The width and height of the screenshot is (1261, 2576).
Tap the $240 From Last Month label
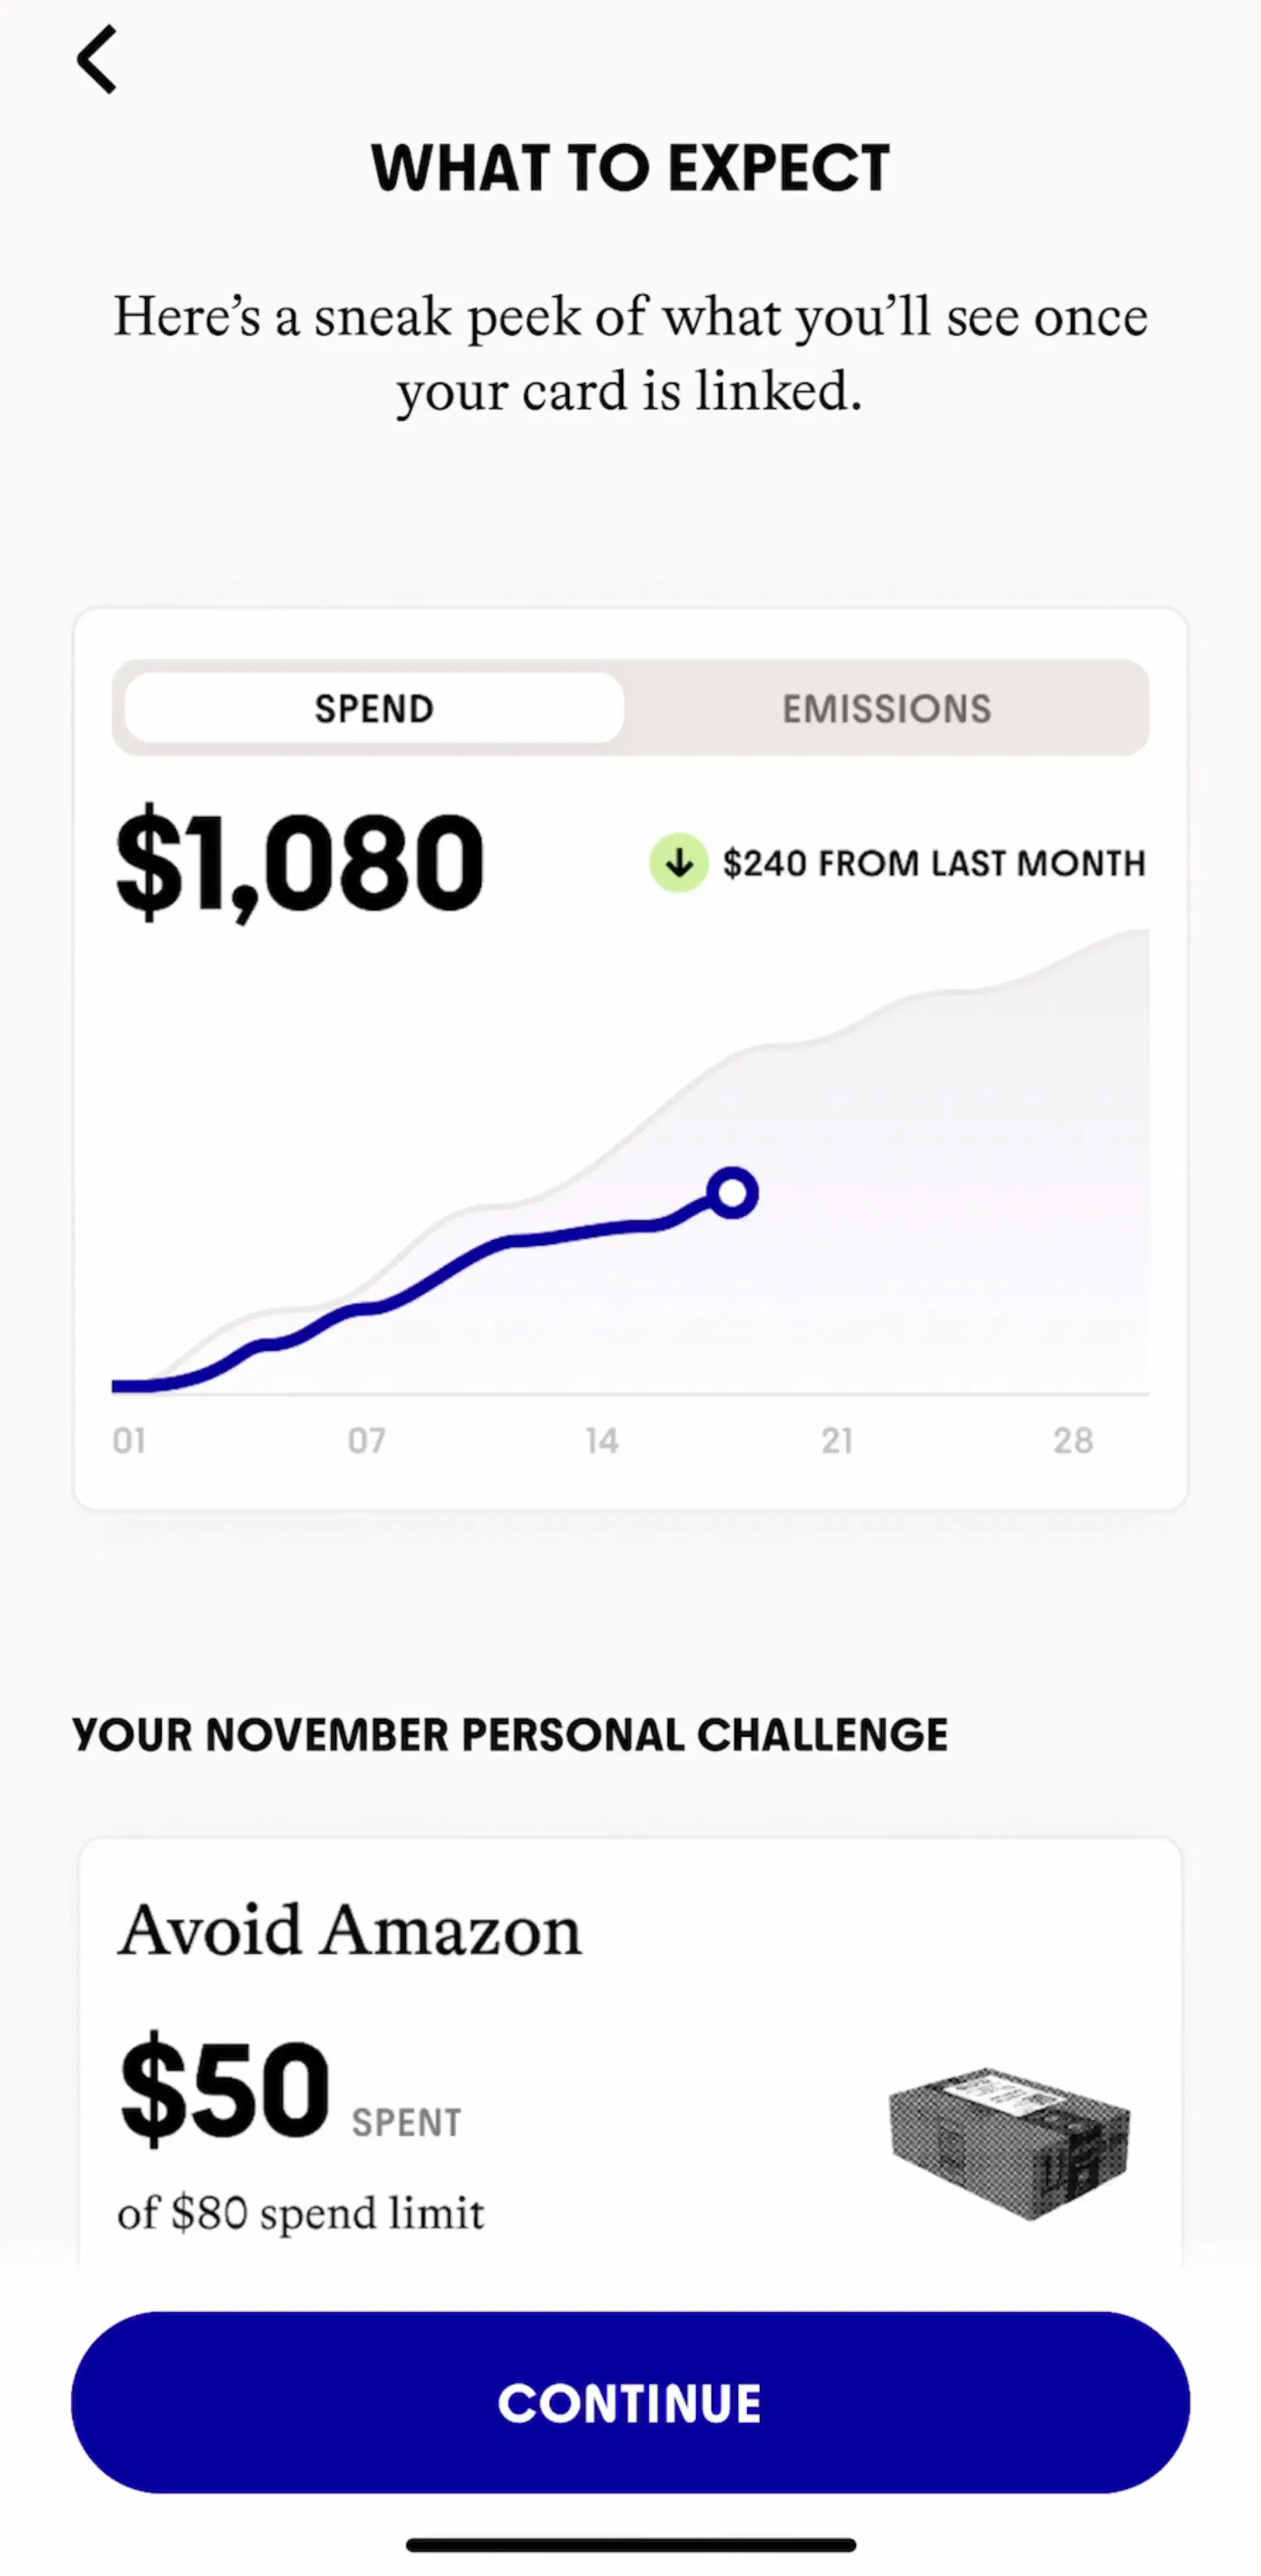(934, 863)
